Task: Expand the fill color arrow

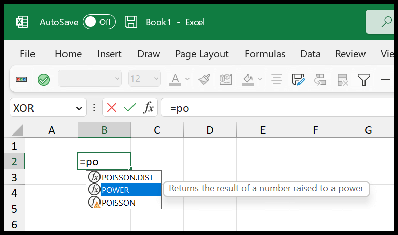Action: (260, 79)
